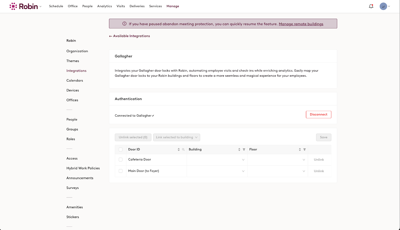Screen dimensions: 400x230
Task: Open the Schedule menu
Action: [56, 6]
